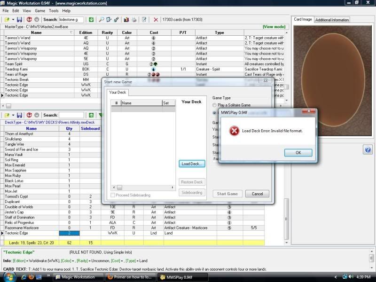Switch to the Additional Information tab
The width and height of the screenshot is (376, 282).
(x=332, y=20)
